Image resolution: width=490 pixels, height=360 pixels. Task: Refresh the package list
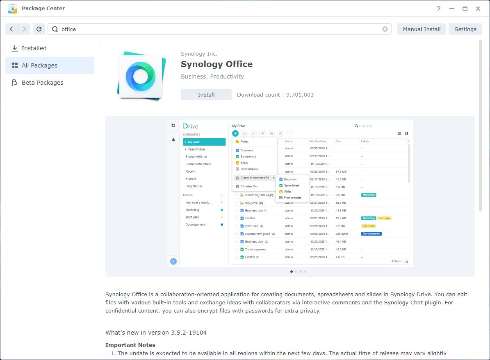pos(39,29)
